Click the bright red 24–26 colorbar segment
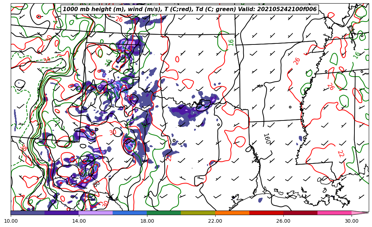Image resolution: width=372 pixels, height=227 pixels. click(x=266, y=213)
